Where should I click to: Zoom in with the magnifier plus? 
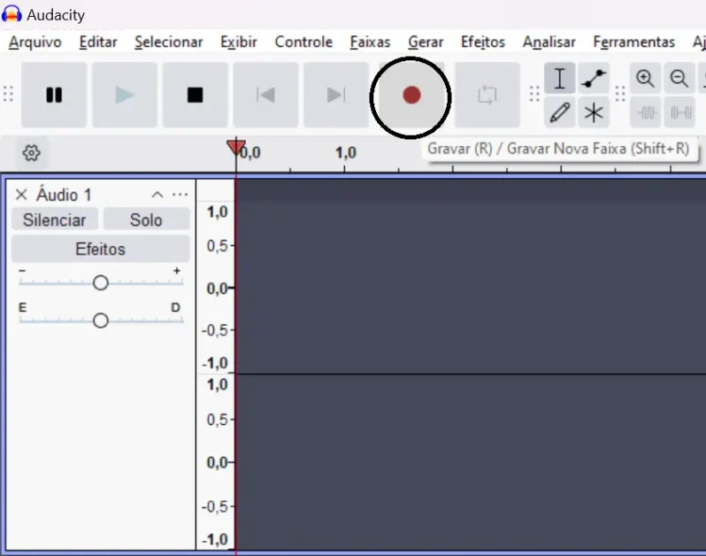tap(645, 79)
